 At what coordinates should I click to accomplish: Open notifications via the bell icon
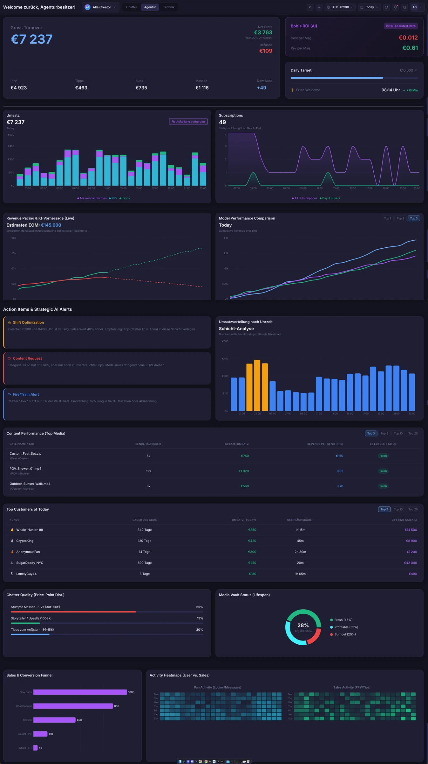(396, 7)
